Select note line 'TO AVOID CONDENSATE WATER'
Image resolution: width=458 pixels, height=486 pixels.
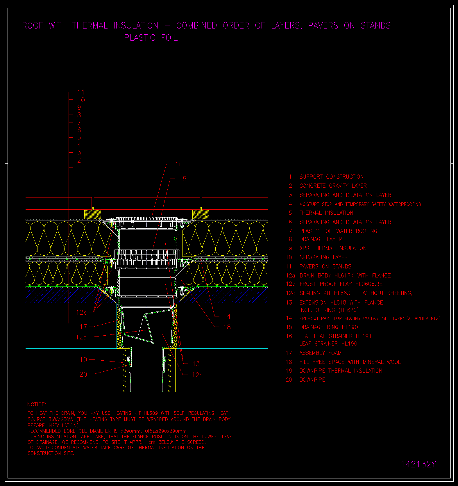[116, 448]
